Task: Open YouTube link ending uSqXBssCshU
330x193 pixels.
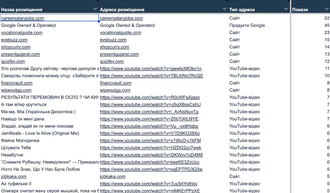Action: [x=150, y=105]
